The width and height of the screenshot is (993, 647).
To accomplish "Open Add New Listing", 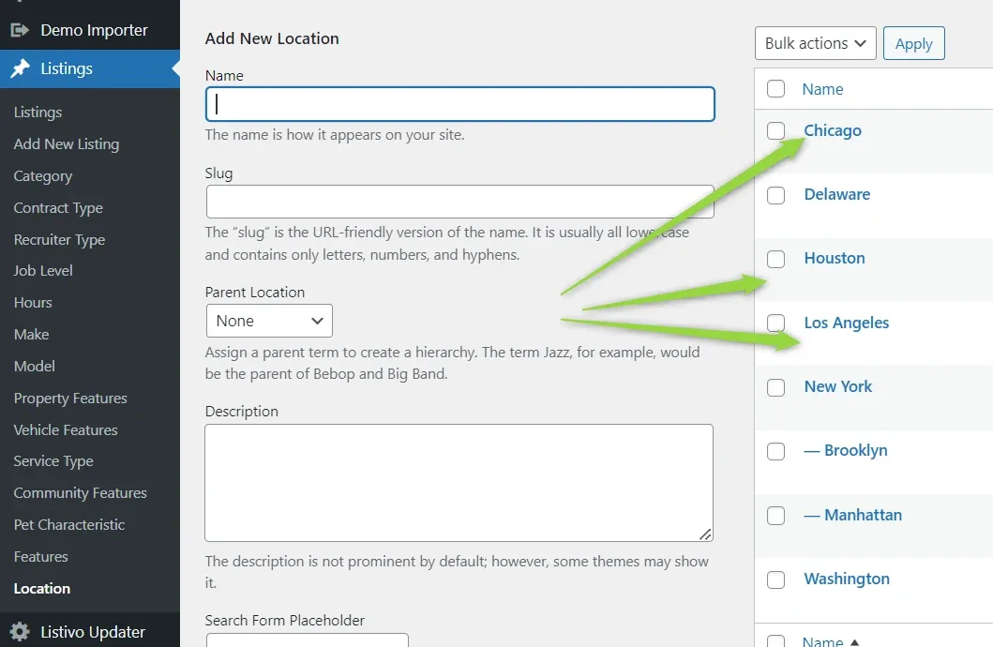I will pyautogui.click(x=67, y=144).
